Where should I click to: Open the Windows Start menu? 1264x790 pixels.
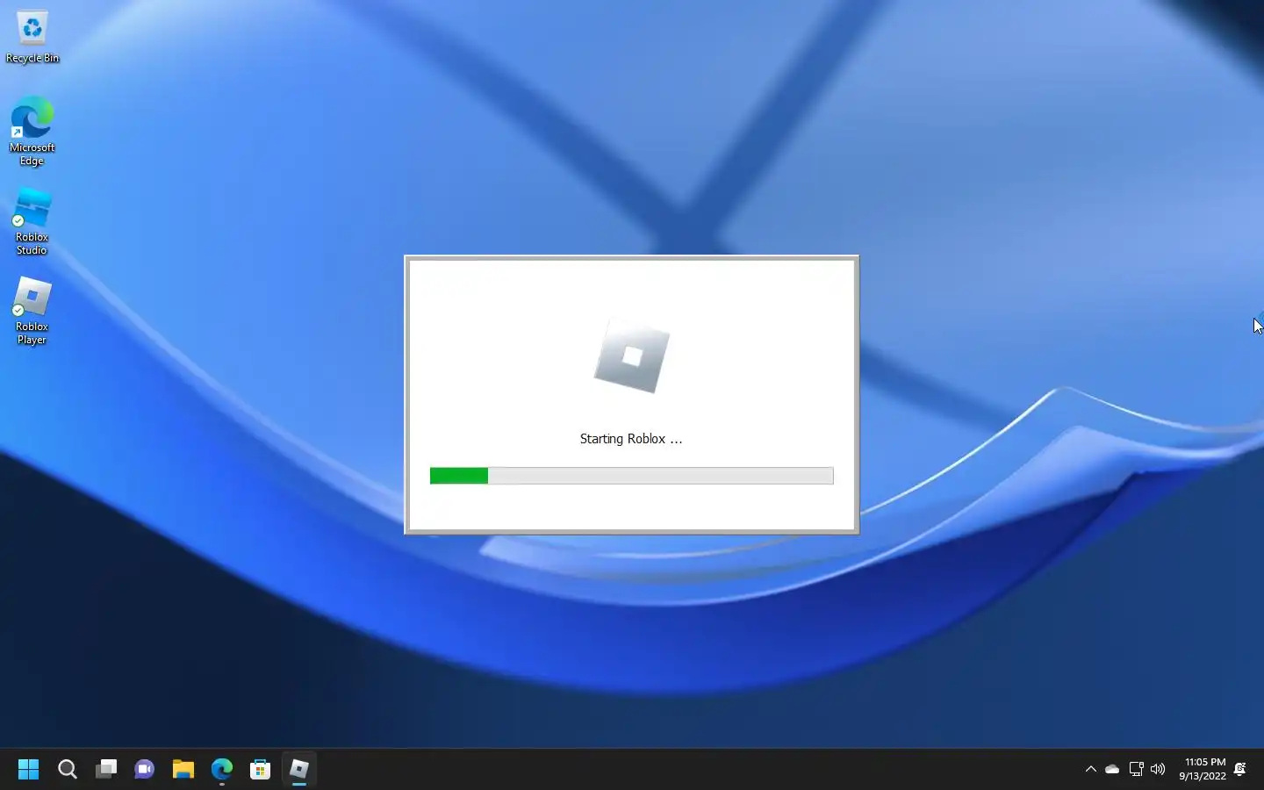[x=29, y=770]
